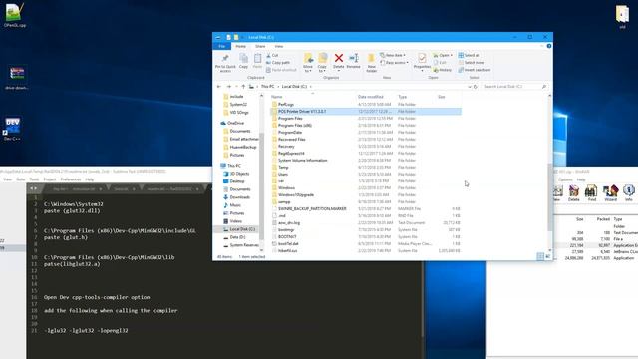The width and height of the screenshot is (638, 359).
Task: Switch to the Home ribbon tab
Action: coord(241,47)
